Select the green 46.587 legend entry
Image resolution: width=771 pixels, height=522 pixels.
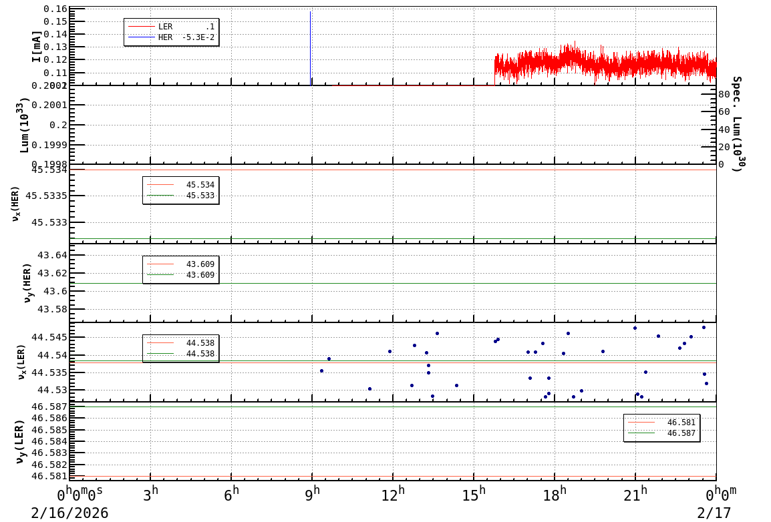click(x=661, y=433)
